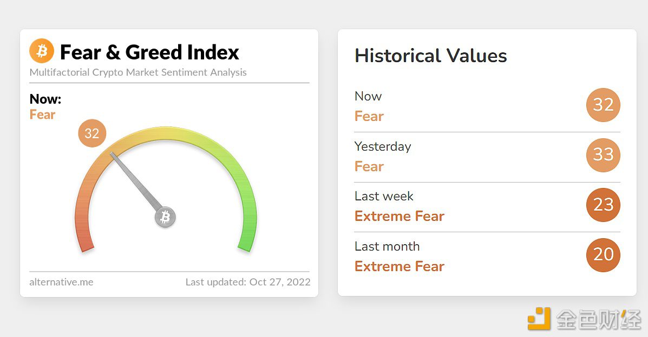Click the orange Bitcoin logo icon
Viewport: 648px width, 337px height.
tap(42, 52)
